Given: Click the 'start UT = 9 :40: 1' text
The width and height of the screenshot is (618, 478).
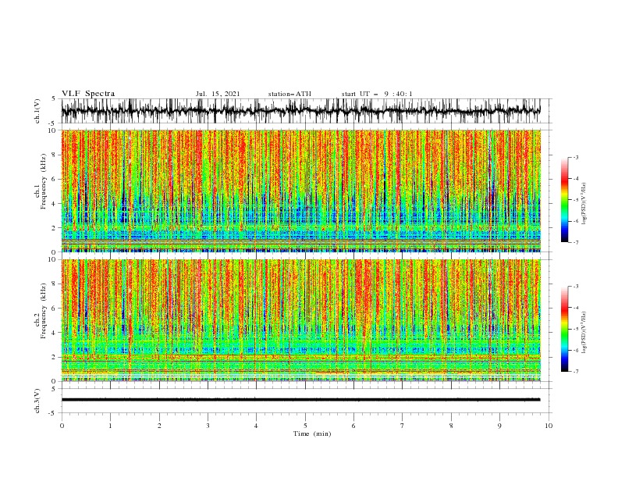Looking at the screenshot, I should pyautogui.click(x=377, y=94).
